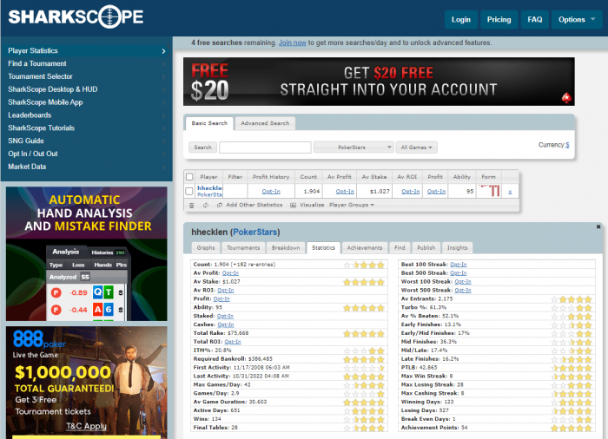Image resolution: width=608 pixels, height=439 pixels.
Task: Click the star rating beside Turbo %
Action: (572, 308)
